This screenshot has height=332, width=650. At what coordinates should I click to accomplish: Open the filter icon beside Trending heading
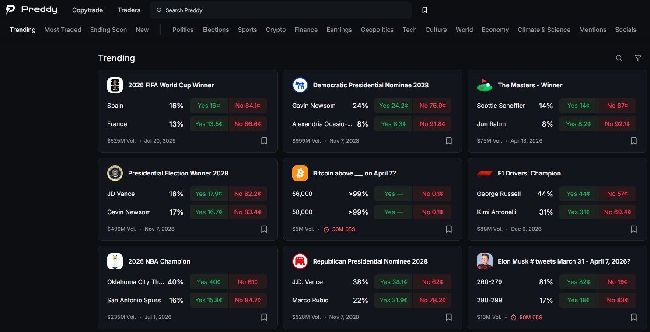coord(638,58)
